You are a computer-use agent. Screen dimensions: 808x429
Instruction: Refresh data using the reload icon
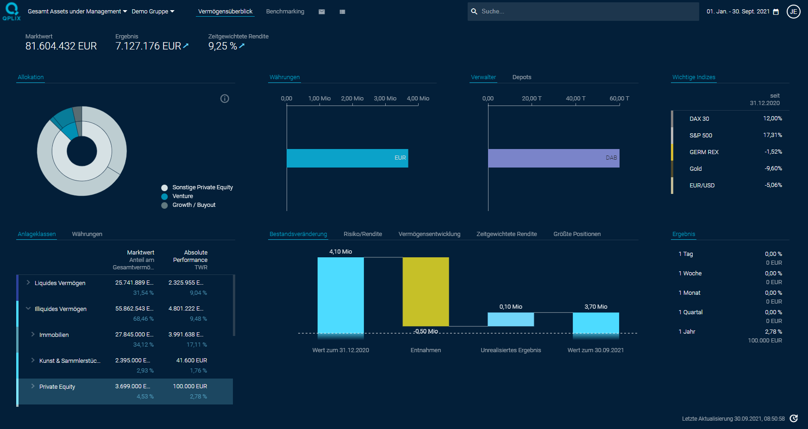[x=794, y=418]
